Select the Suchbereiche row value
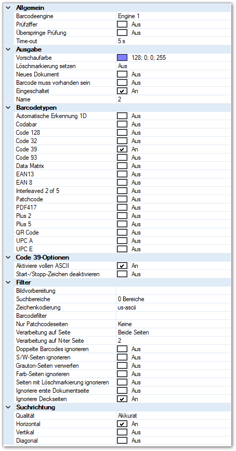The image size is (236, 451). point(174,299)
